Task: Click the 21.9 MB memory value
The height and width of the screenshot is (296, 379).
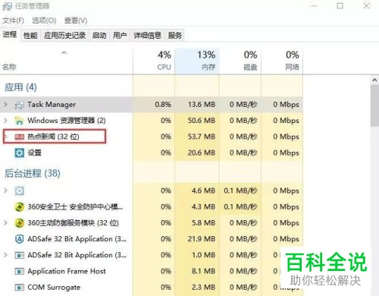Action: [x=202, y=239]
